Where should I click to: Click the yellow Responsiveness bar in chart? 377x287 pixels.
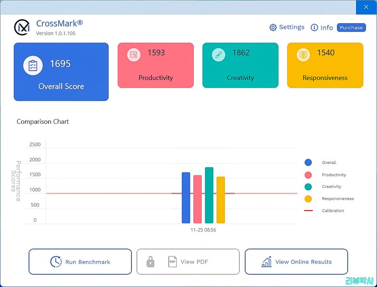tap(221, 200)
